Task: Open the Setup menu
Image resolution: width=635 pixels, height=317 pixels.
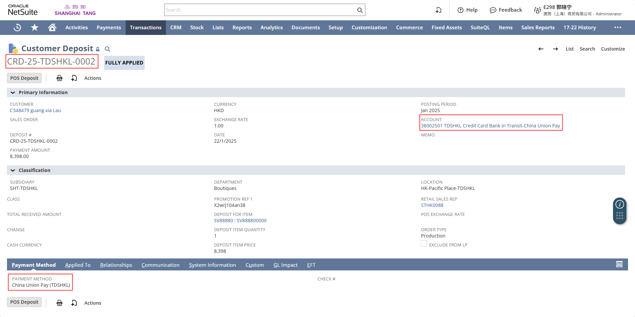Action: 335,28
